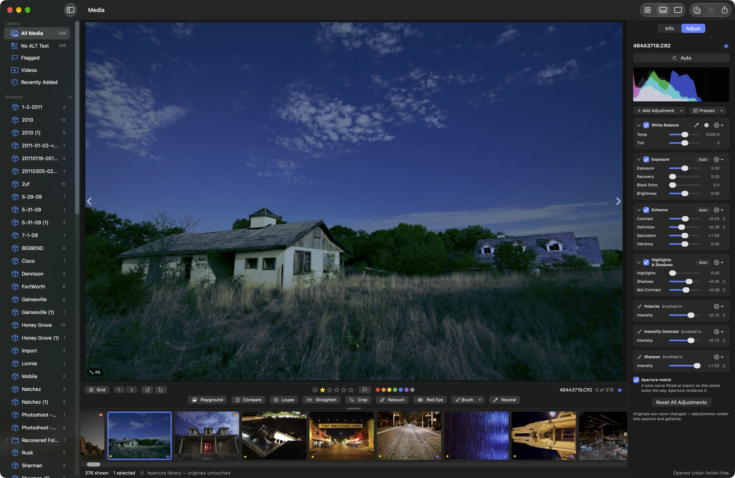The height and width of the screenshot is (478, 735).
Task: Open Flagged in the Library sidebar
Action: point(37,58)
